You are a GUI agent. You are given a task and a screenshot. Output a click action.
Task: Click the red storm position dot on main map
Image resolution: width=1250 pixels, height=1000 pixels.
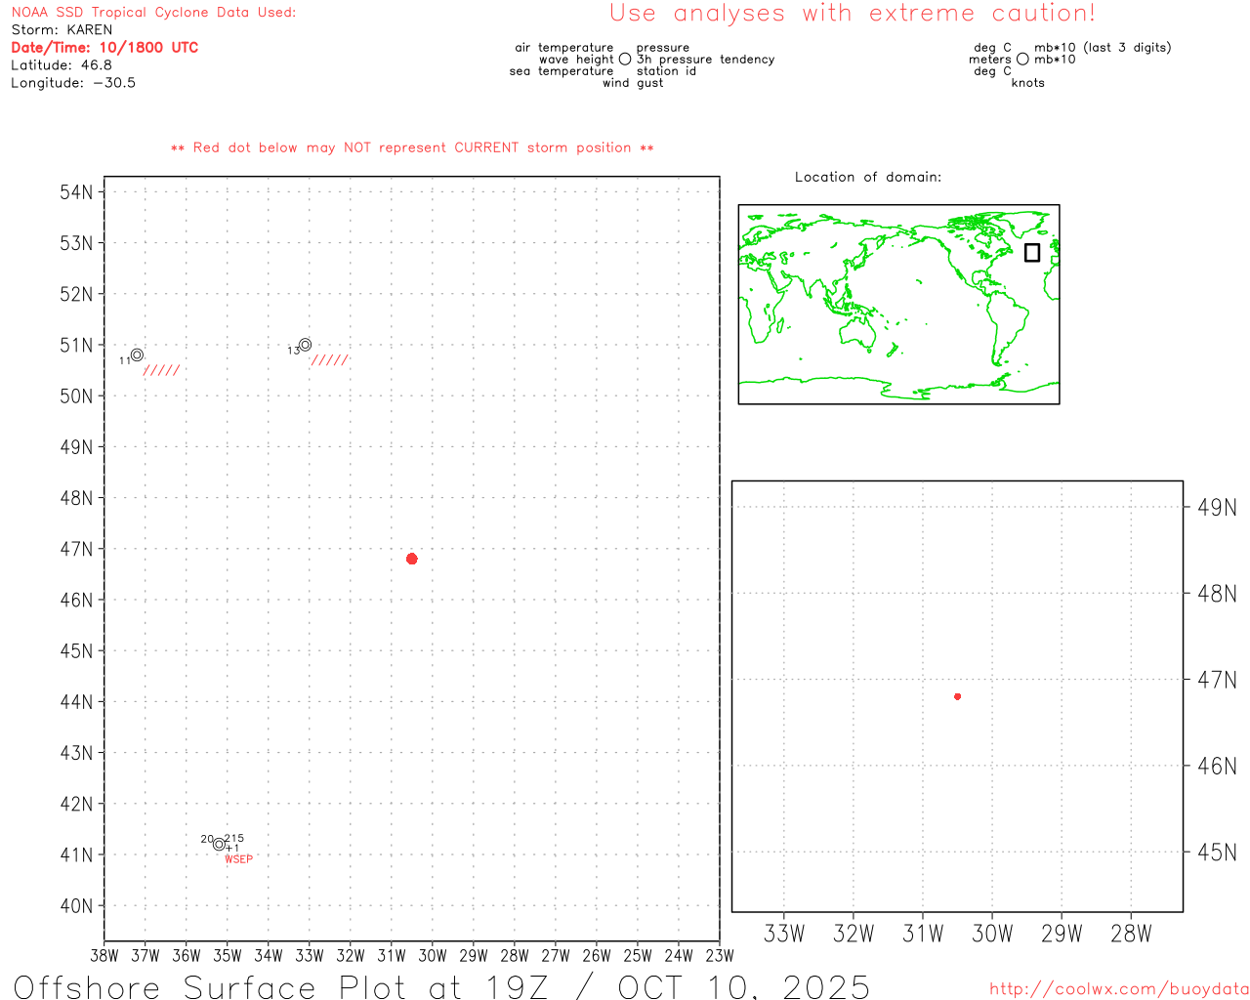[411, 559]
